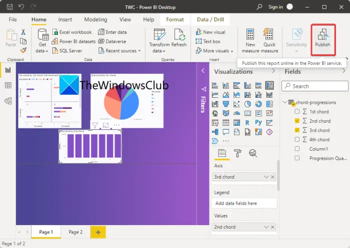Select the treemap visualization icon
This screenshot has width=350, height=248.
[x=269, y=104]
